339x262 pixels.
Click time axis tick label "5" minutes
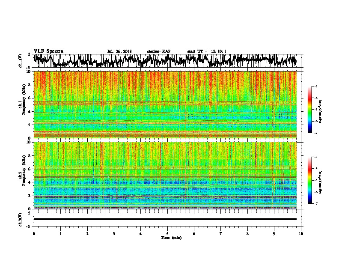[167, 234]
